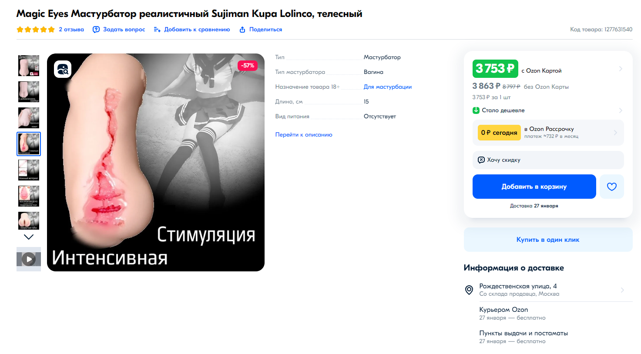The height and width of the screenshot is (354, 641).
Task: Follow Перейти к описанию link
Action: 304,135
